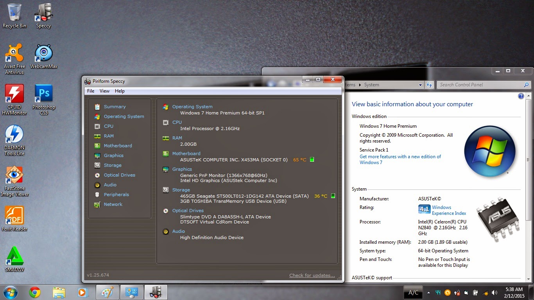Viewport: 534px width, 300px height.
Task: Select CPU in the Speccy sidebar
Action: [x=109, y=126]
